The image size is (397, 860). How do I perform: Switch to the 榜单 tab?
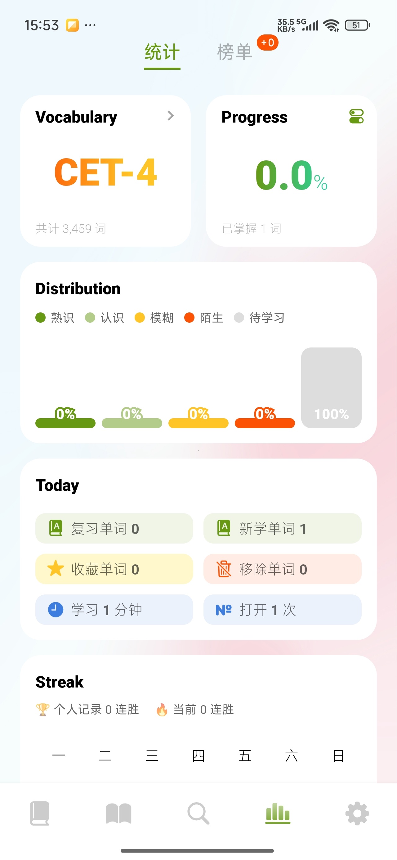234,52
